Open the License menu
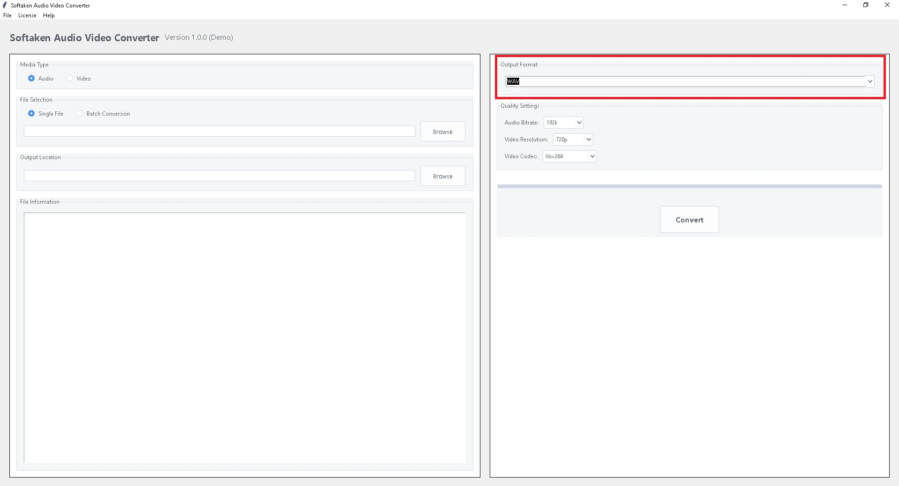This screenshot has height=486, width=899. tap(27, 15)
